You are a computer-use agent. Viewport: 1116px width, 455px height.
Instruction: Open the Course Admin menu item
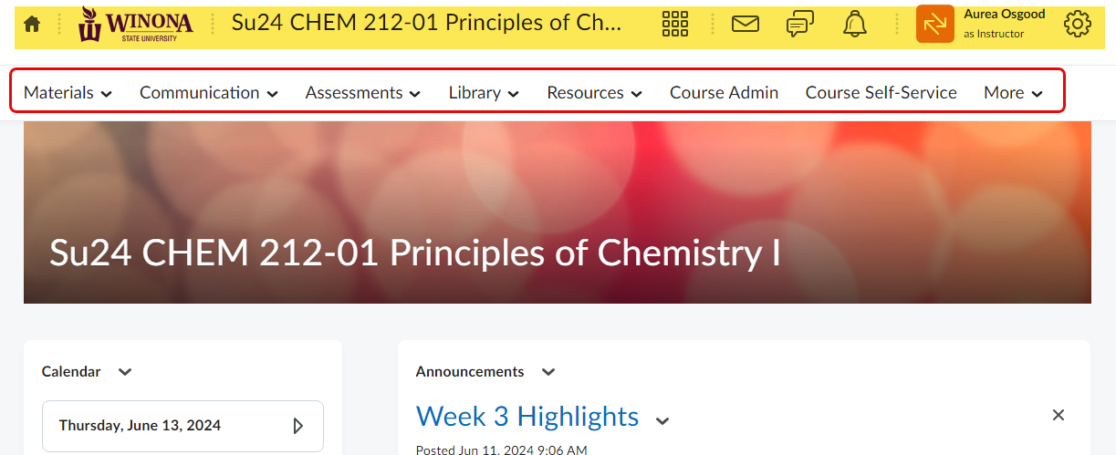[x=724, y=93]
